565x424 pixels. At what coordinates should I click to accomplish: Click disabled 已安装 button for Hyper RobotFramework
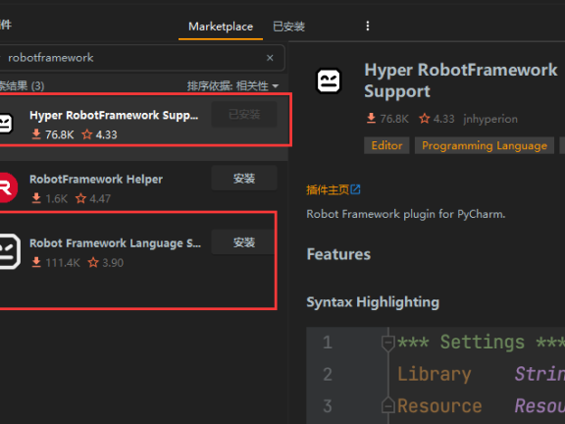(244, 115)
